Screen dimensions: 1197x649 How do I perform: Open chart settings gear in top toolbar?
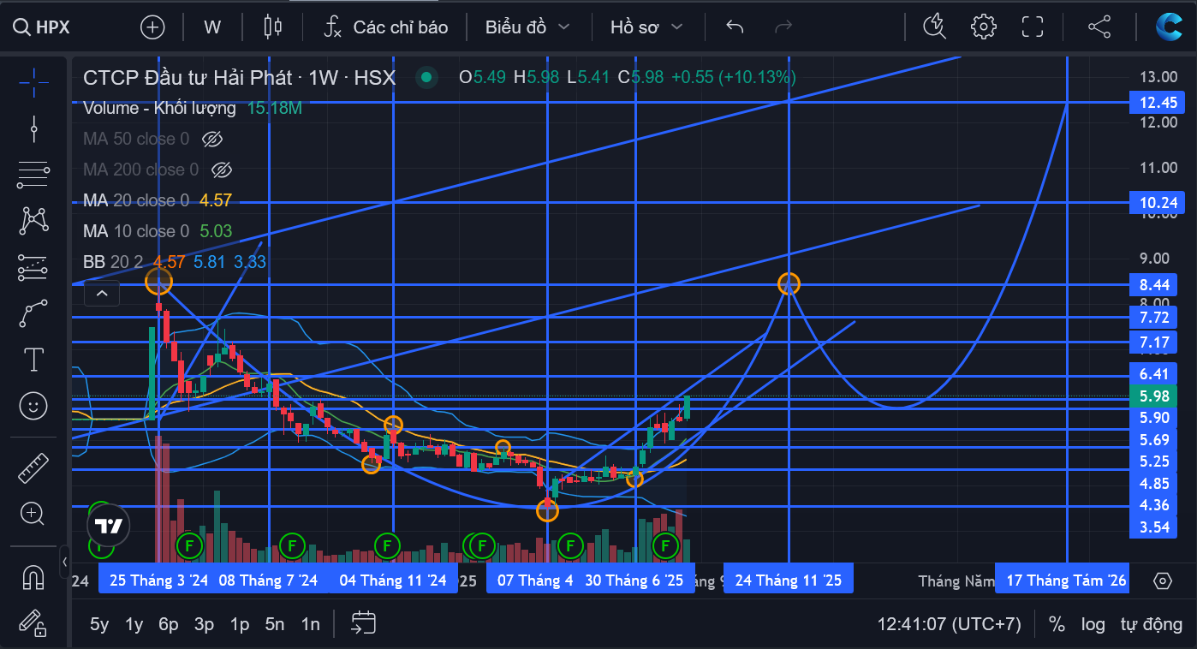pyautogui.click(x=984, y=27)
